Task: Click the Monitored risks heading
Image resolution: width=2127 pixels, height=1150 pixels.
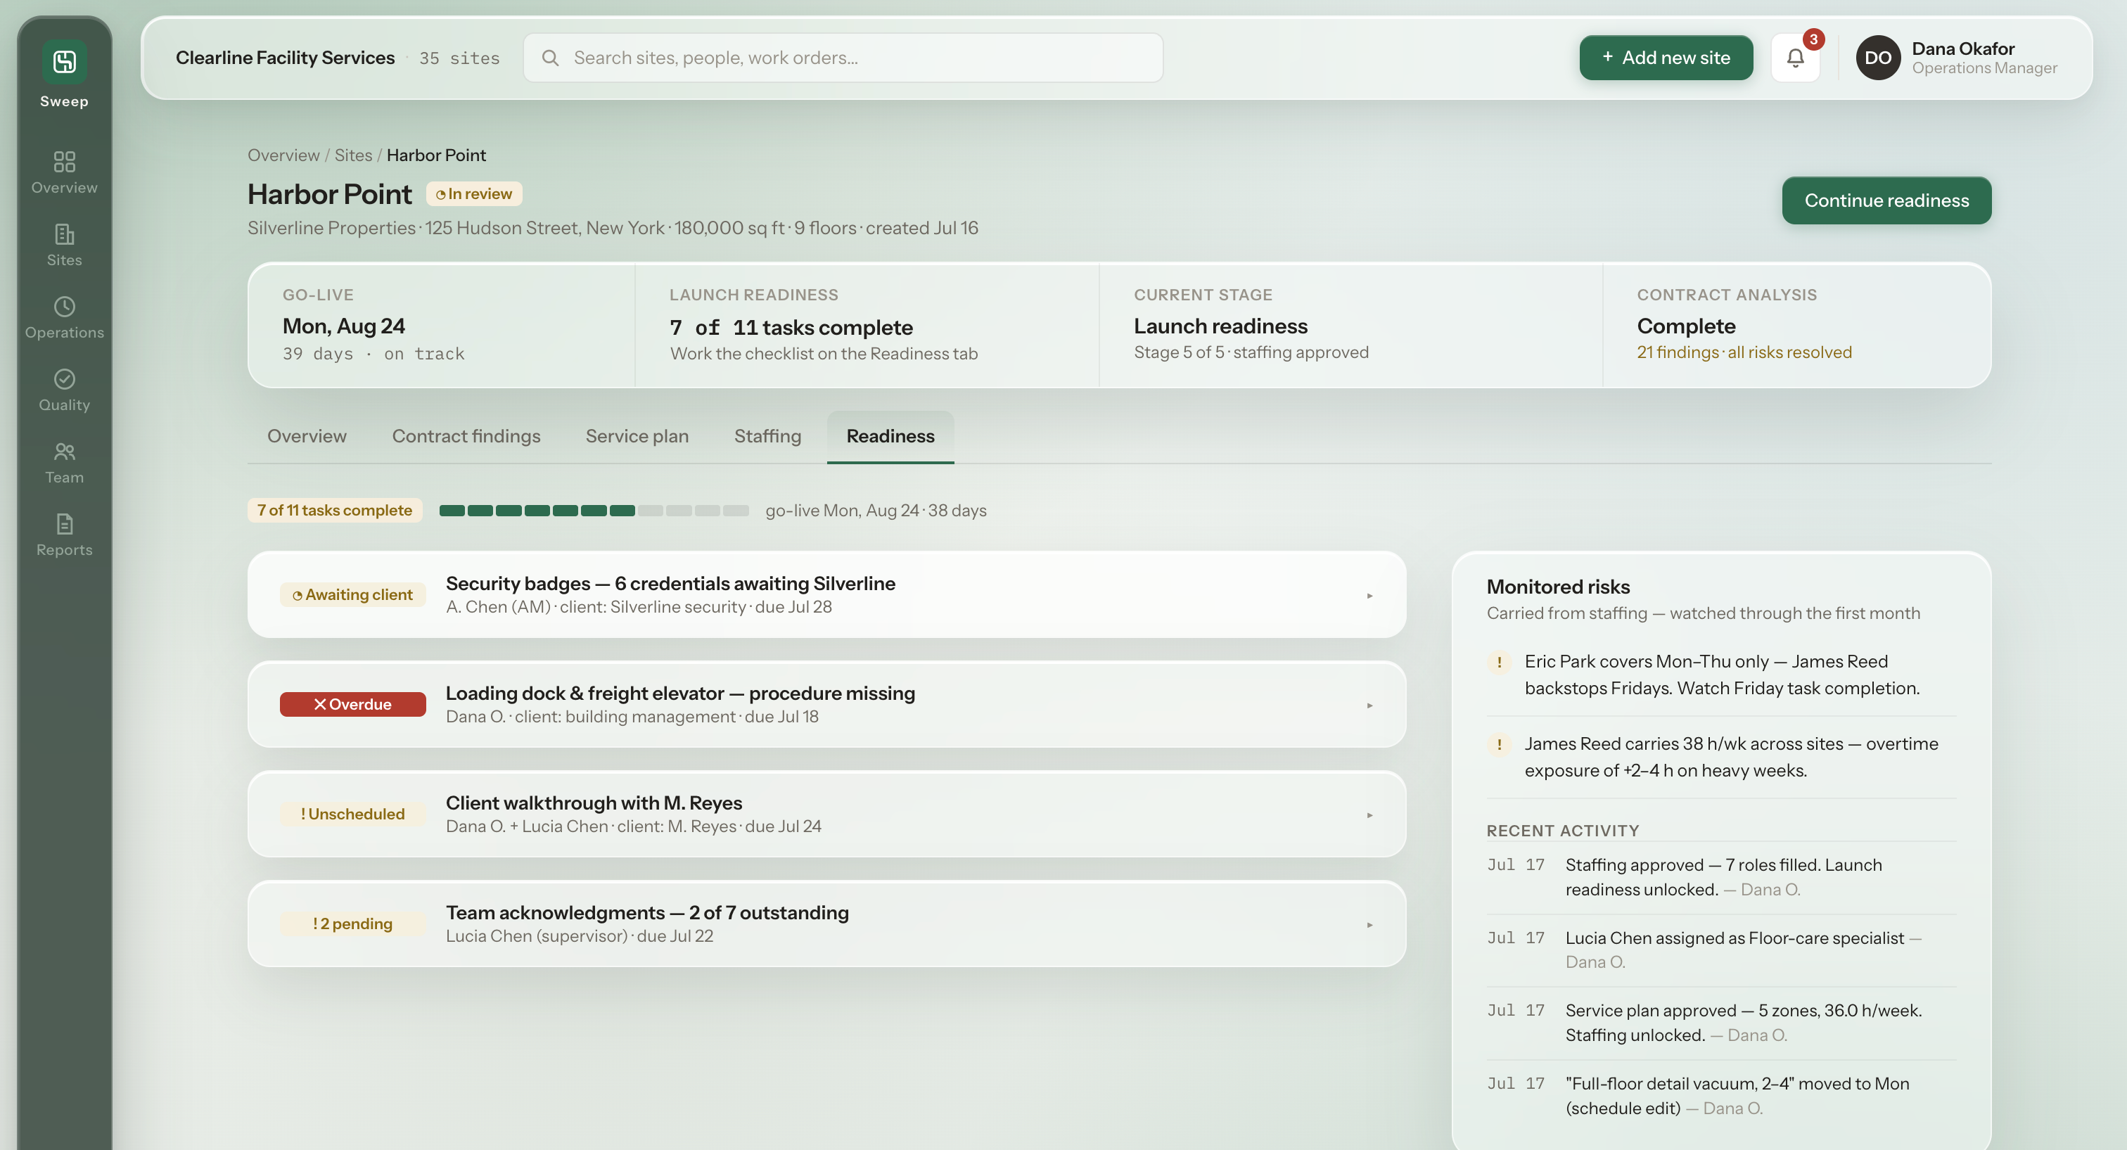Action: tap(1557, 587)
